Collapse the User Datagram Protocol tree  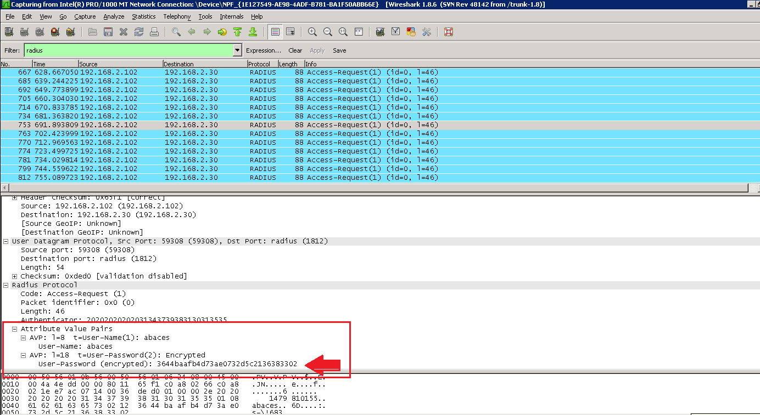coord(5,241)
